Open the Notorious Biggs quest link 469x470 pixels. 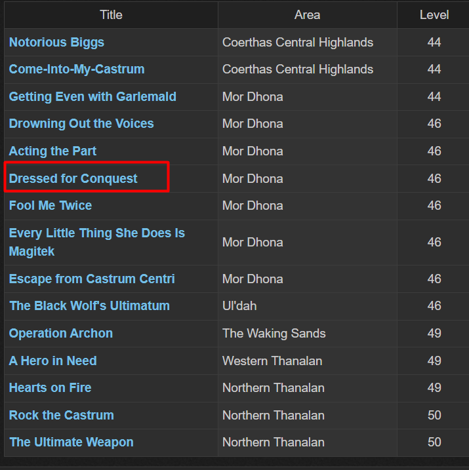[56, 42]
